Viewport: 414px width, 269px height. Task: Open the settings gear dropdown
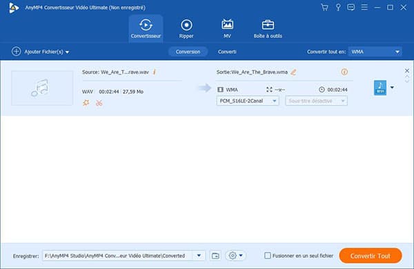pos(236,255)
